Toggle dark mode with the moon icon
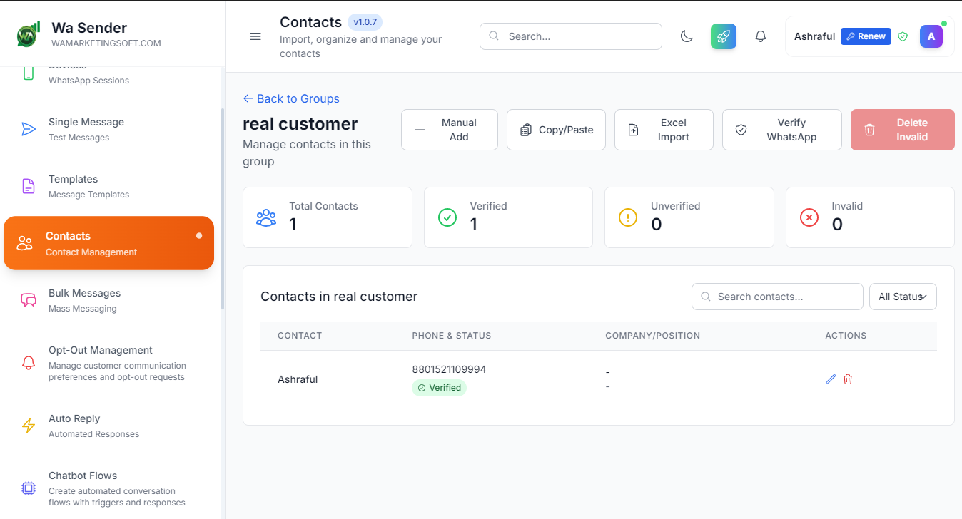 coord(687,36)
